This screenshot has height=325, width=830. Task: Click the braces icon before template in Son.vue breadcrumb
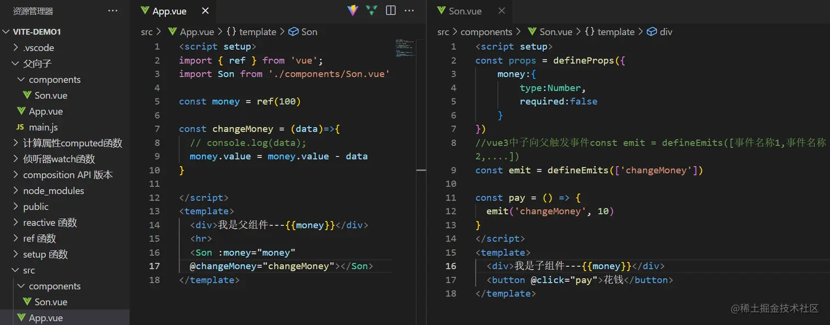pyautogui.click(x=590, y=32)
